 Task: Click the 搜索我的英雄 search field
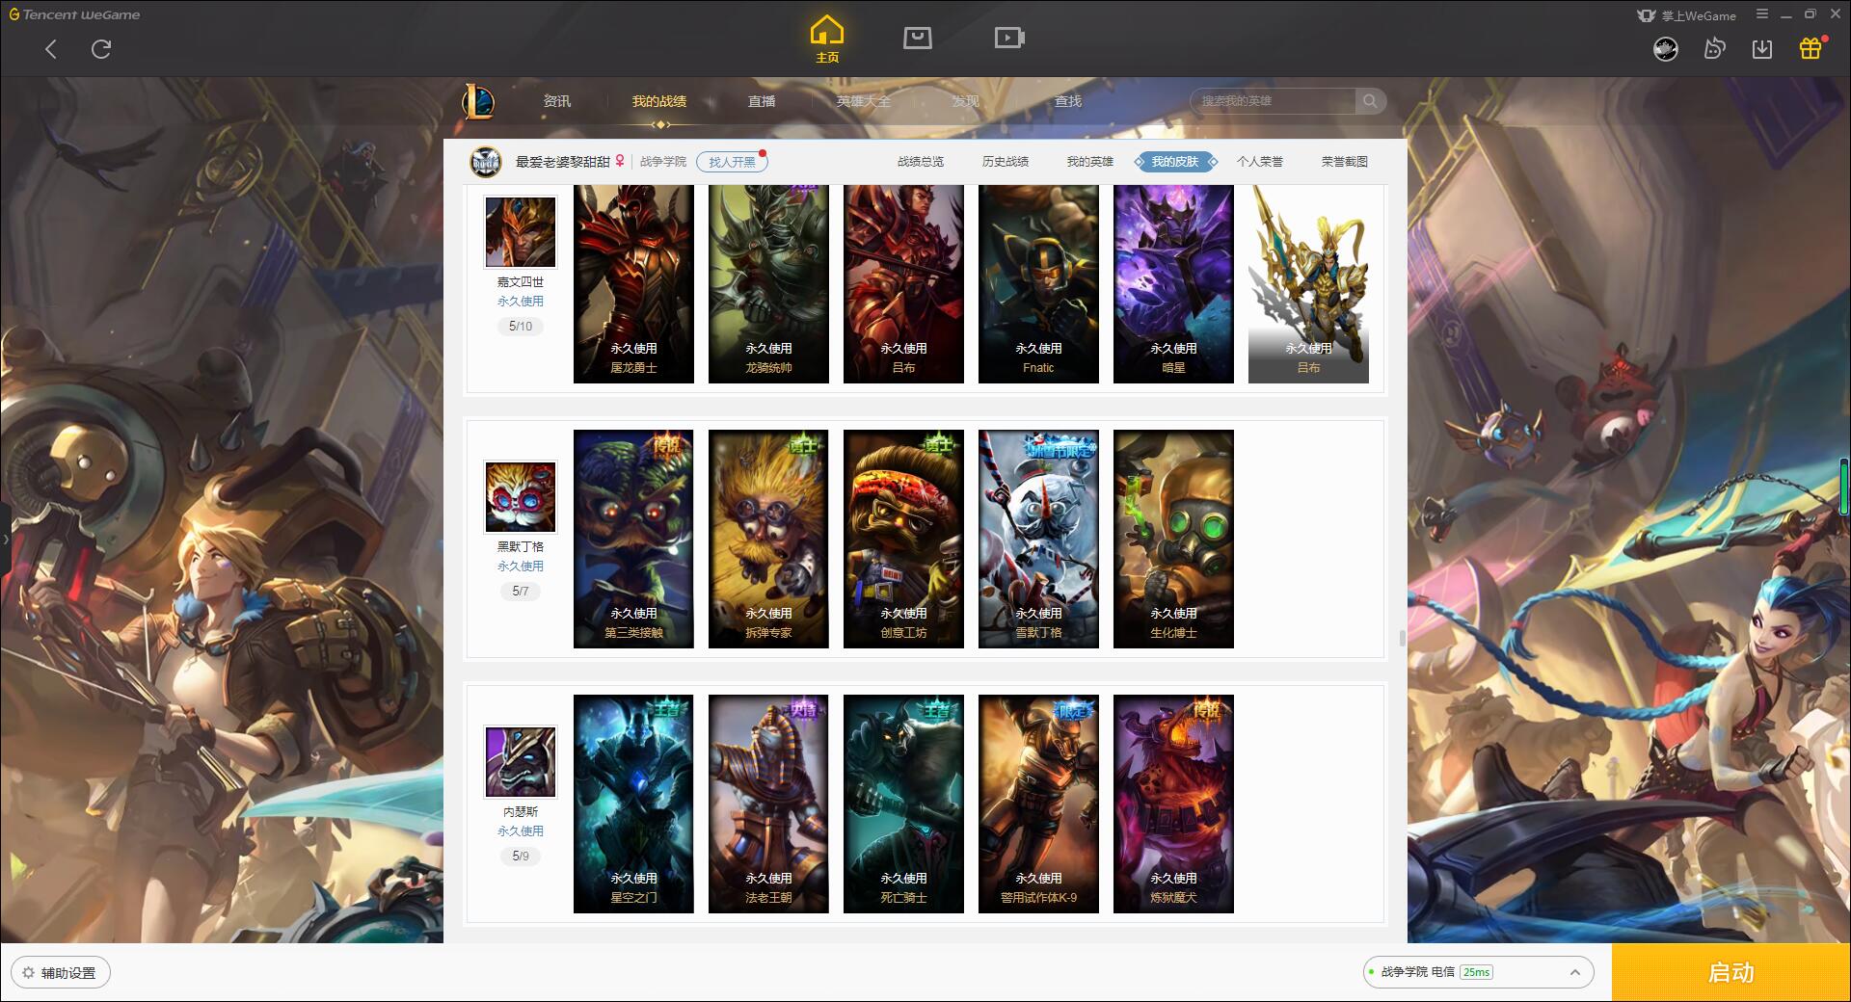[1273, 101]
